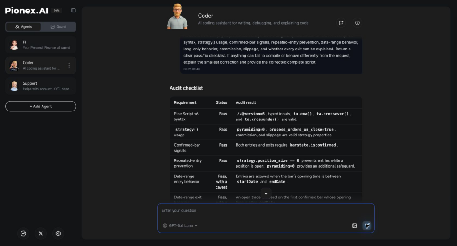Open the chat history clock icon
The image size is (457, 246).
point(357,23)
